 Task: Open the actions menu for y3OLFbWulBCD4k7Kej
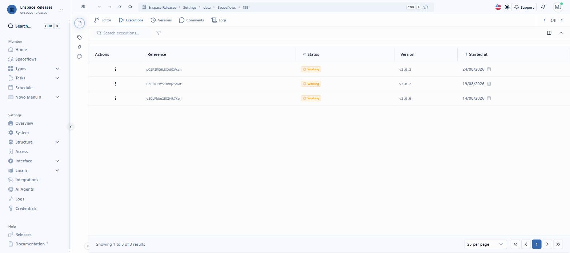pyautogui.click(x=116, y=98)
